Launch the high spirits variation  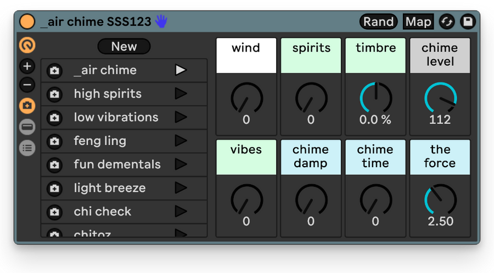tap(181, 94)
